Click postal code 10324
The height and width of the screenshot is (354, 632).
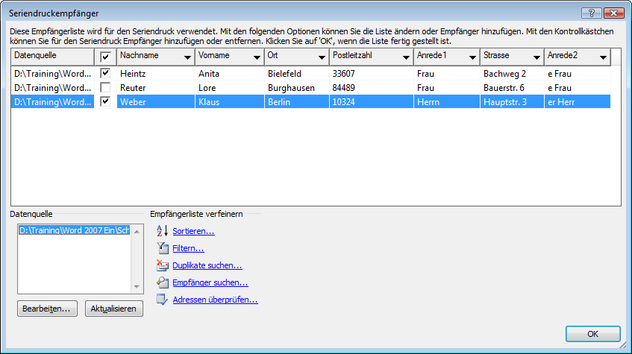pos(372,101)
